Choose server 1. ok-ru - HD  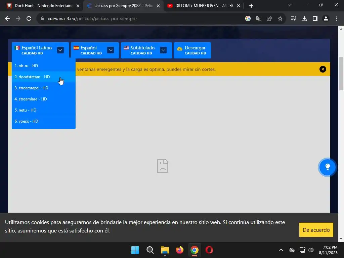[43, 66]
